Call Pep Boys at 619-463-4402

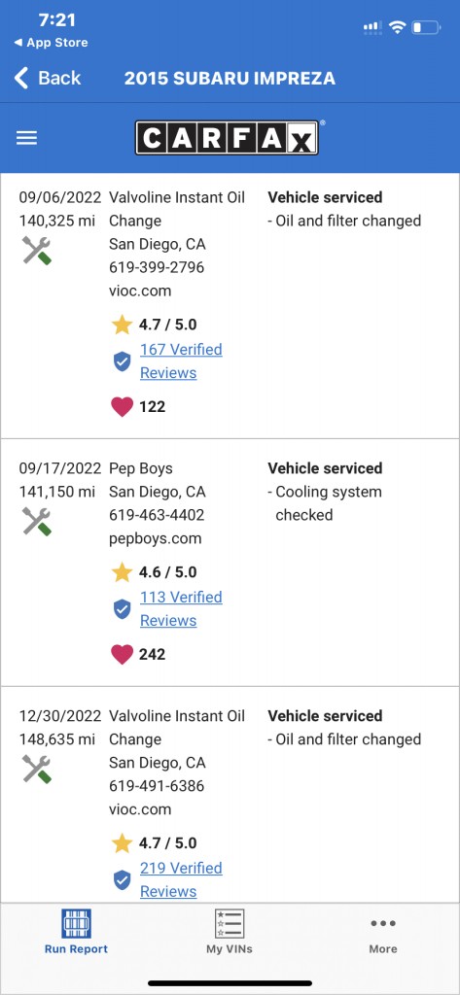click(x=157, y=515)
